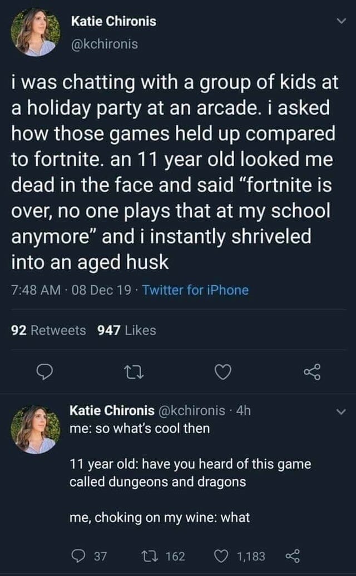View the 947 Likes list
The width and height of the screenshot is (356, 576).
click(126, 330)
